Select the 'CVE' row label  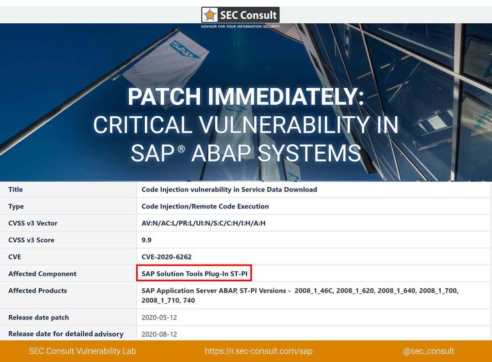tap(14, 257)
